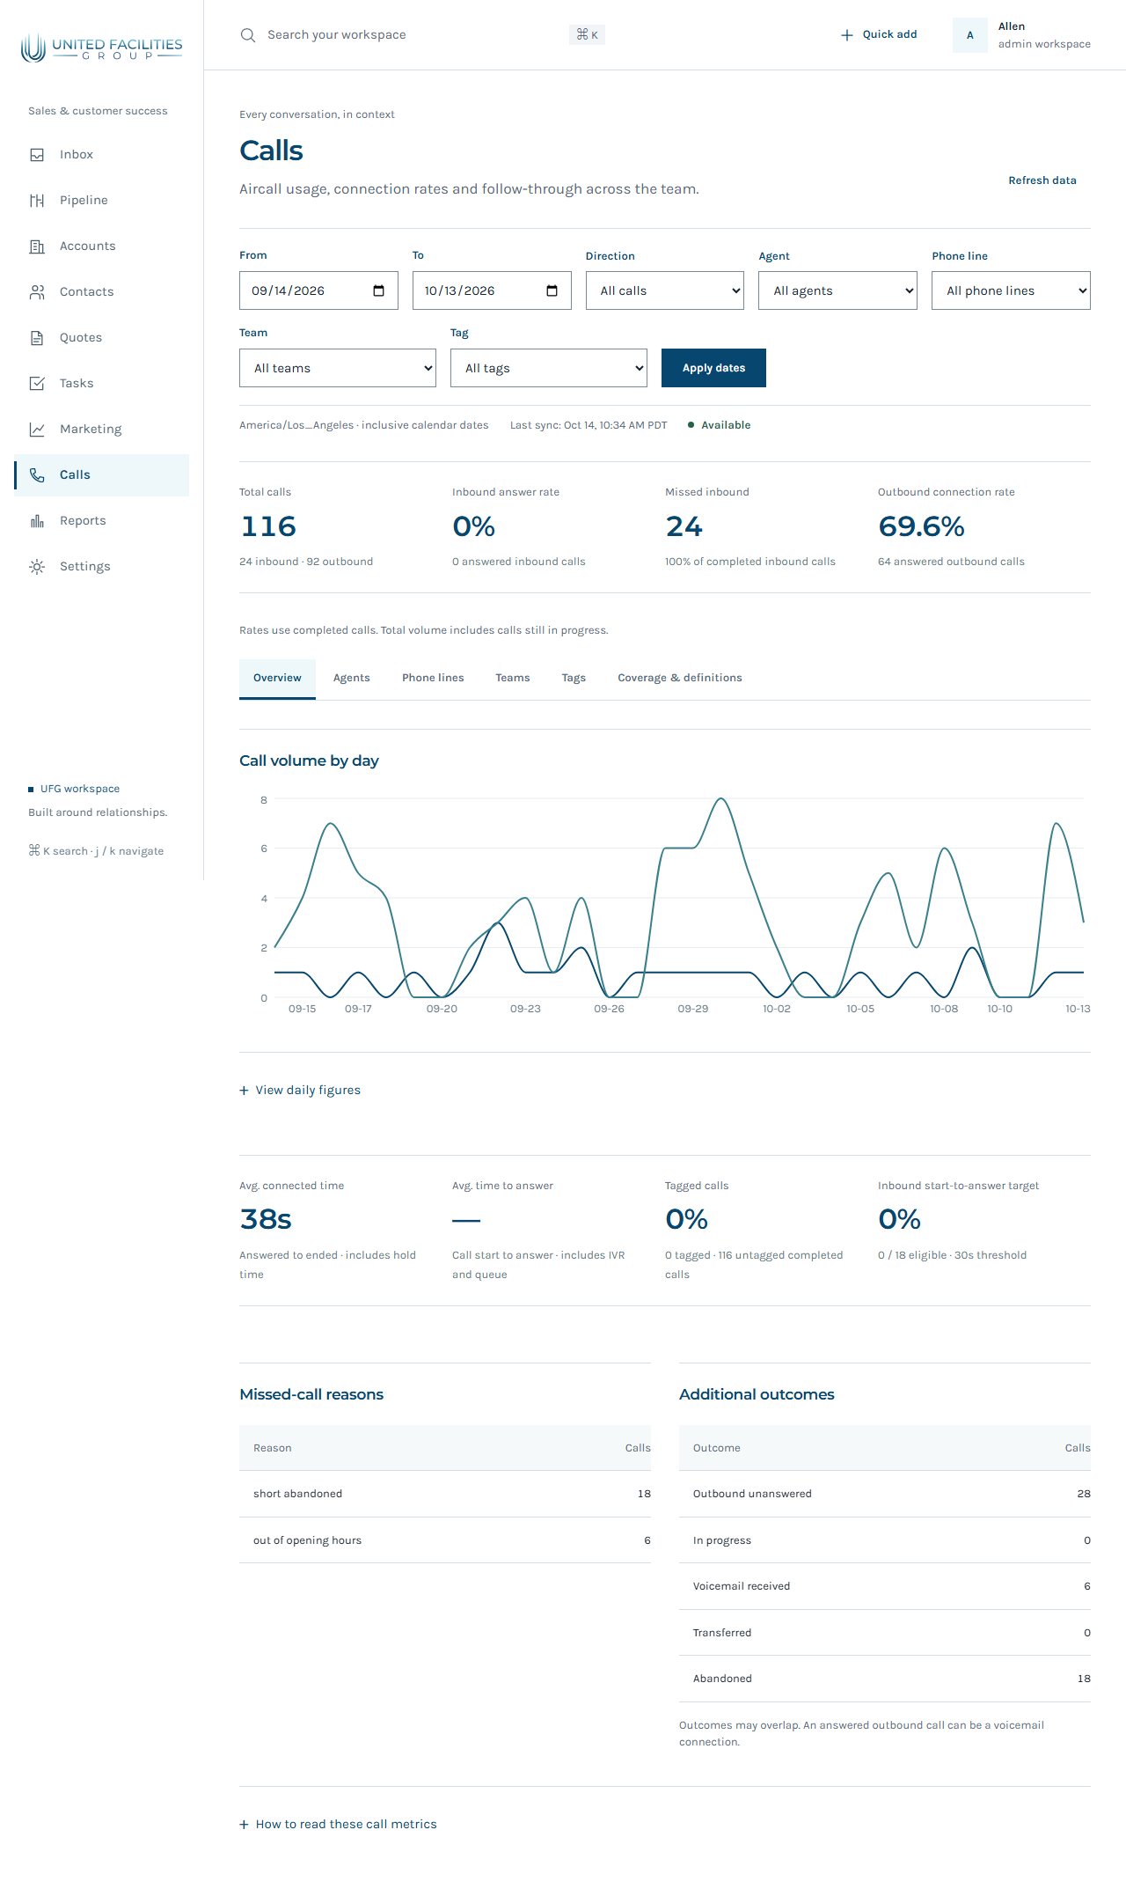
Task: Open calendar picker for To date
Action: [552, 291]
